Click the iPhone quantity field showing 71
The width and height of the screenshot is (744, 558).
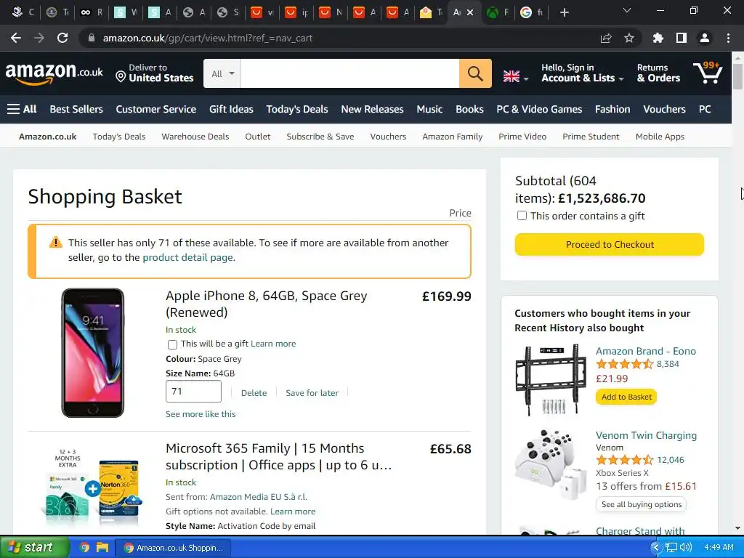[x=193, y=392]
